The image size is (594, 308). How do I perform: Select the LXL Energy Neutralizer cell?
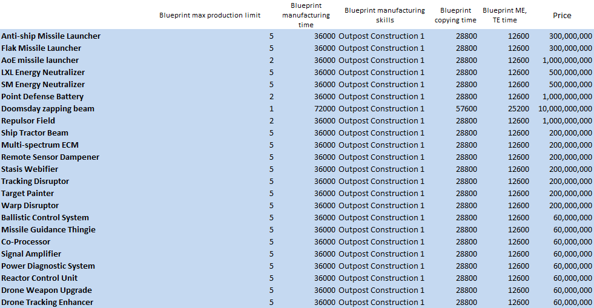pyautogui.click(x=43, y=72)
